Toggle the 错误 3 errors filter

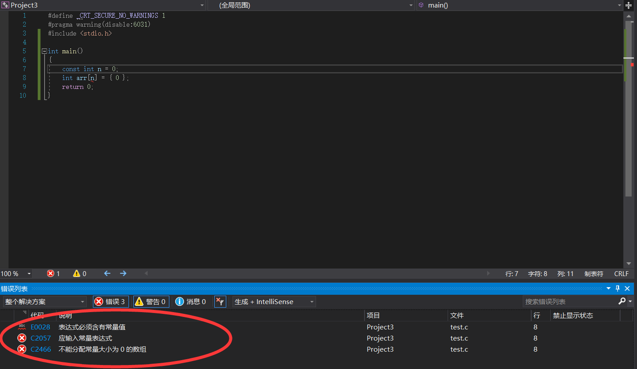[x=111, y=301]
